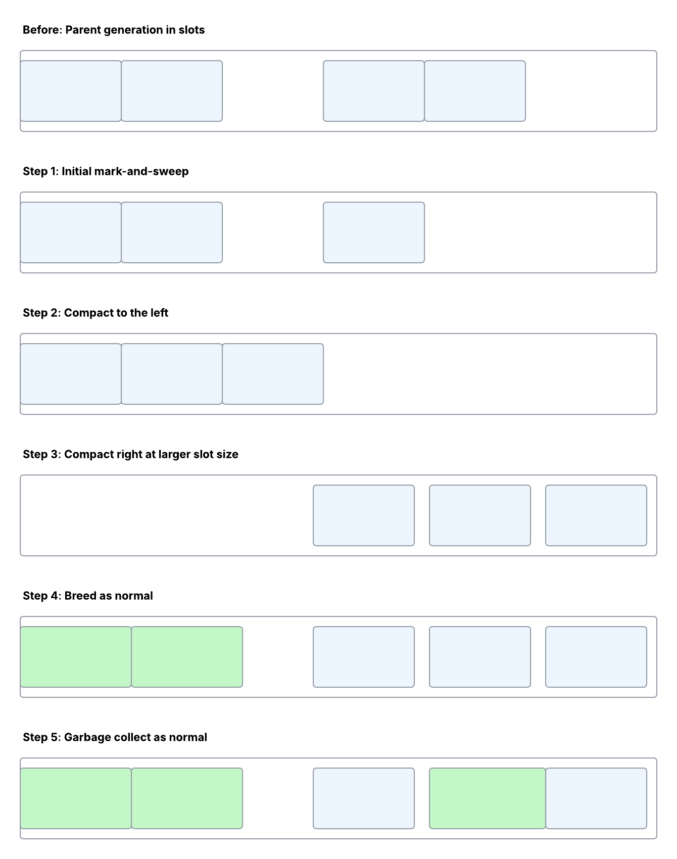Click the empty gap between slots in Step 1

click(273, 232)
